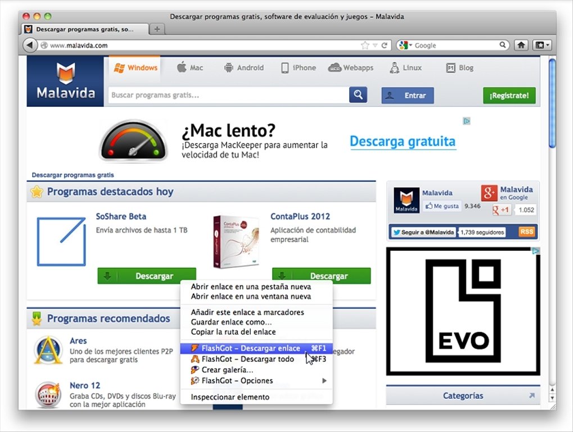Image resolution: width=573 pixels, height=432 pixels.
Task: Select Inspeccionar elemento menu entry
Action: [x=256, y=397]
